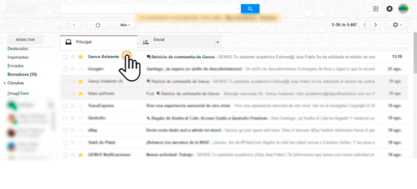Expand the Círculos label

tap(5, 83)
